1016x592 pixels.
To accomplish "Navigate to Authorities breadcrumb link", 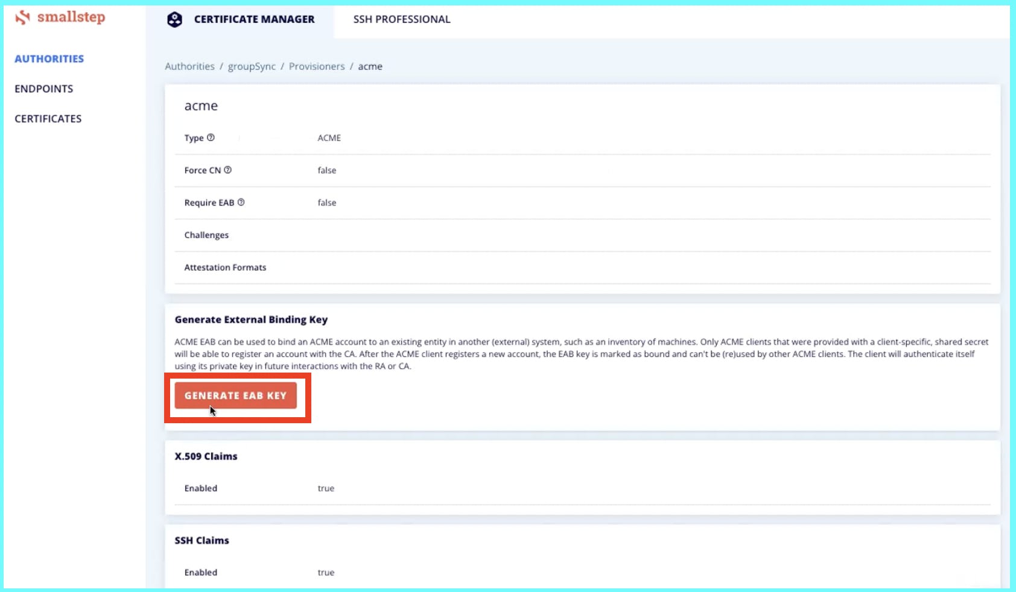I will 189,66.
